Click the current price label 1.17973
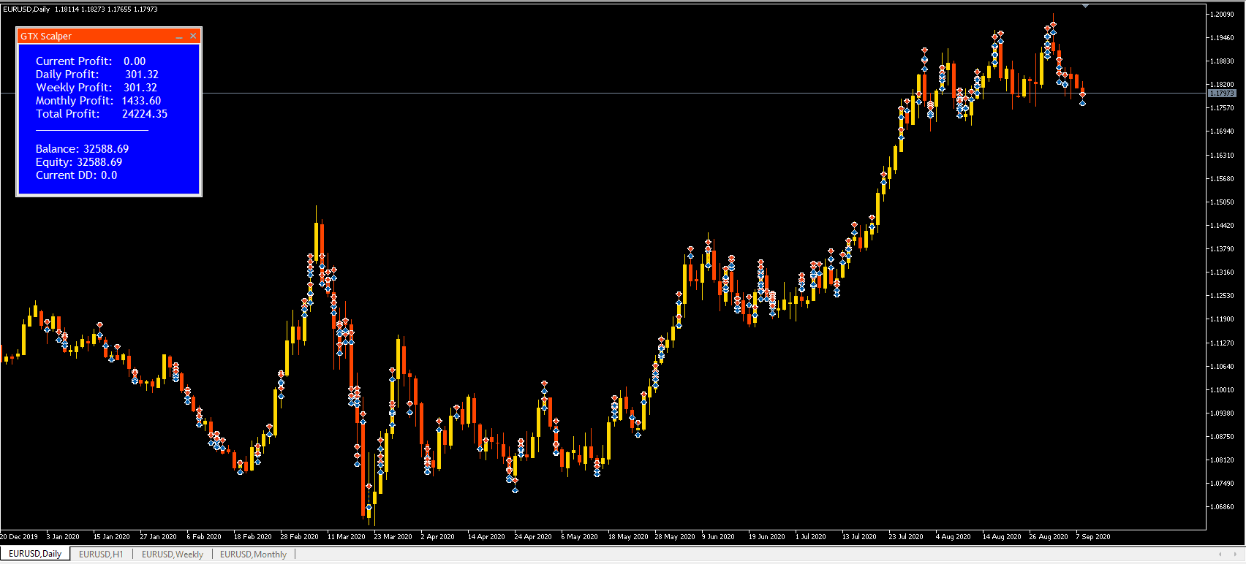Viewport: 1246px width, 564px height. click(1222, 94)
